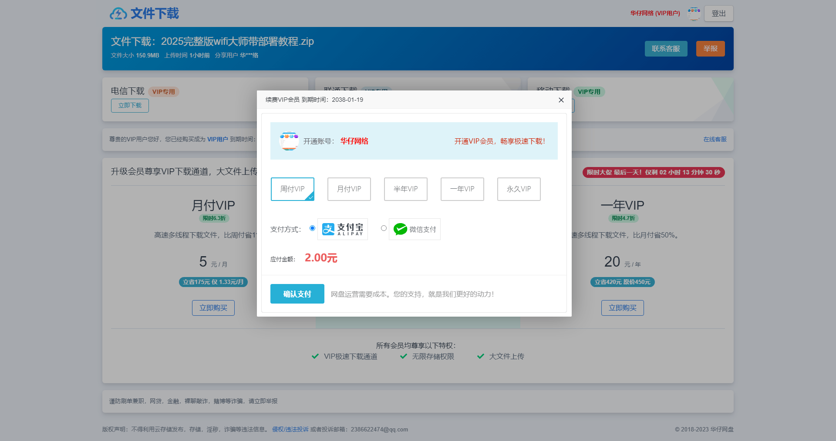Click the 限时4.7折 discount badge

coord(624,218)
